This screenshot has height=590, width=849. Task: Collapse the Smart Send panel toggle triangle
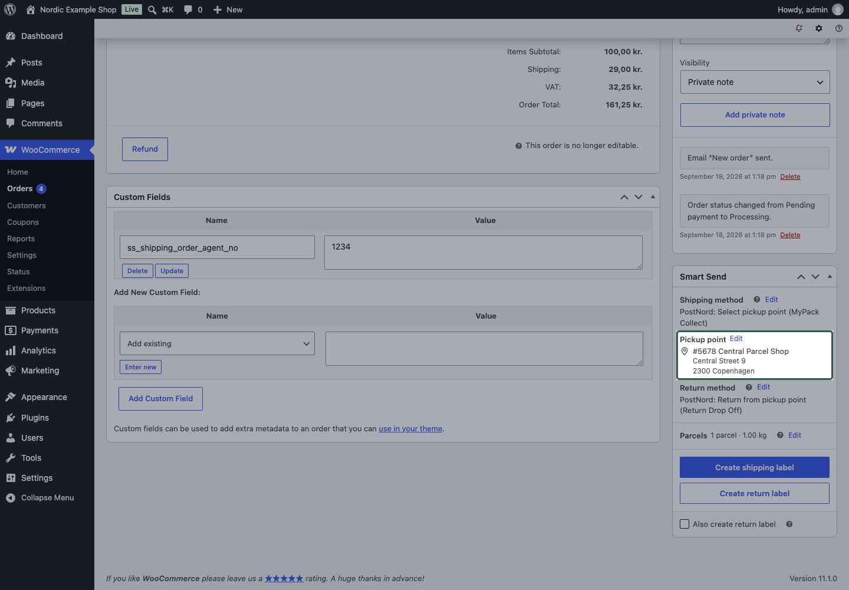(x=830, y=276)
